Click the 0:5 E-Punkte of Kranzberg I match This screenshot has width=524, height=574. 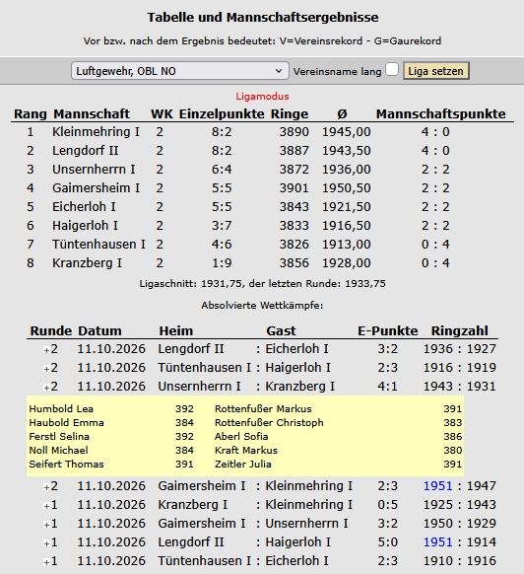(x=387, y=504)
